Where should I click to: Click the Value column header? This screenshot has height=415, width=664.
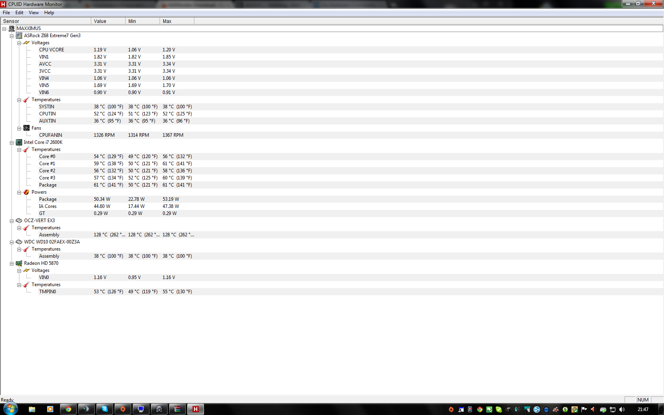[108, 21]
